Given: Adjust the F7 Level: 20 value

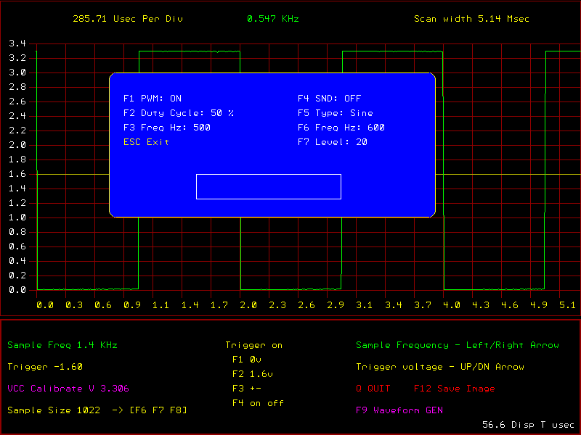Looking at the screenshot, I should [x=332, y=142].
